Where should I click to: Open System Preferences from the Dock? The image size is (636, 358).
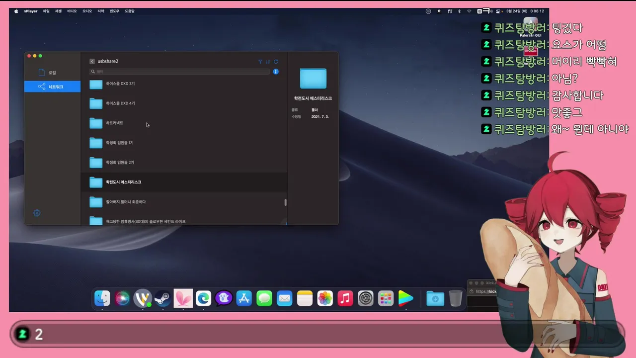366,298
